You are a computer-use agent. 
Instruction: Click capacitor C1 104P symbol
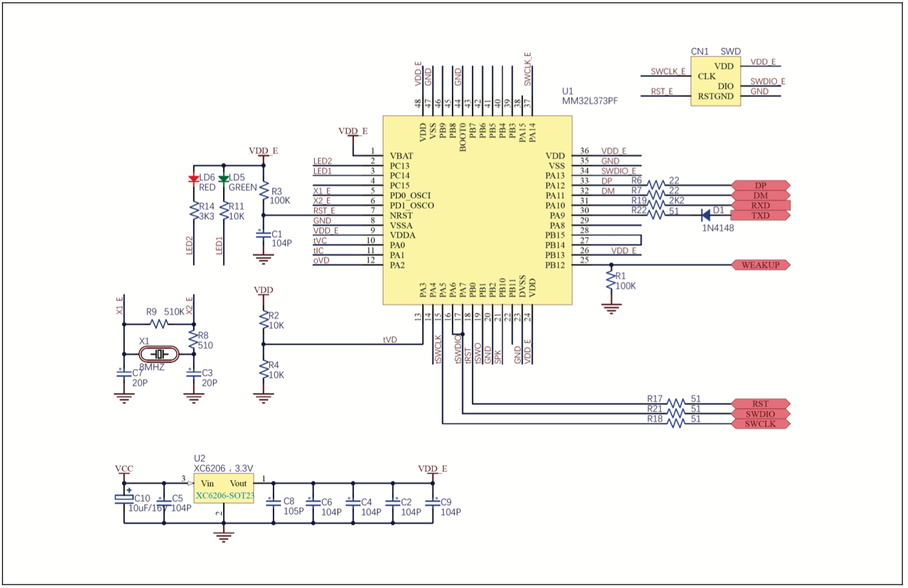(x=262, y=235)
